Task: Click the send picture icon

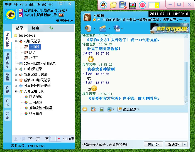Action: pos(101,109)
